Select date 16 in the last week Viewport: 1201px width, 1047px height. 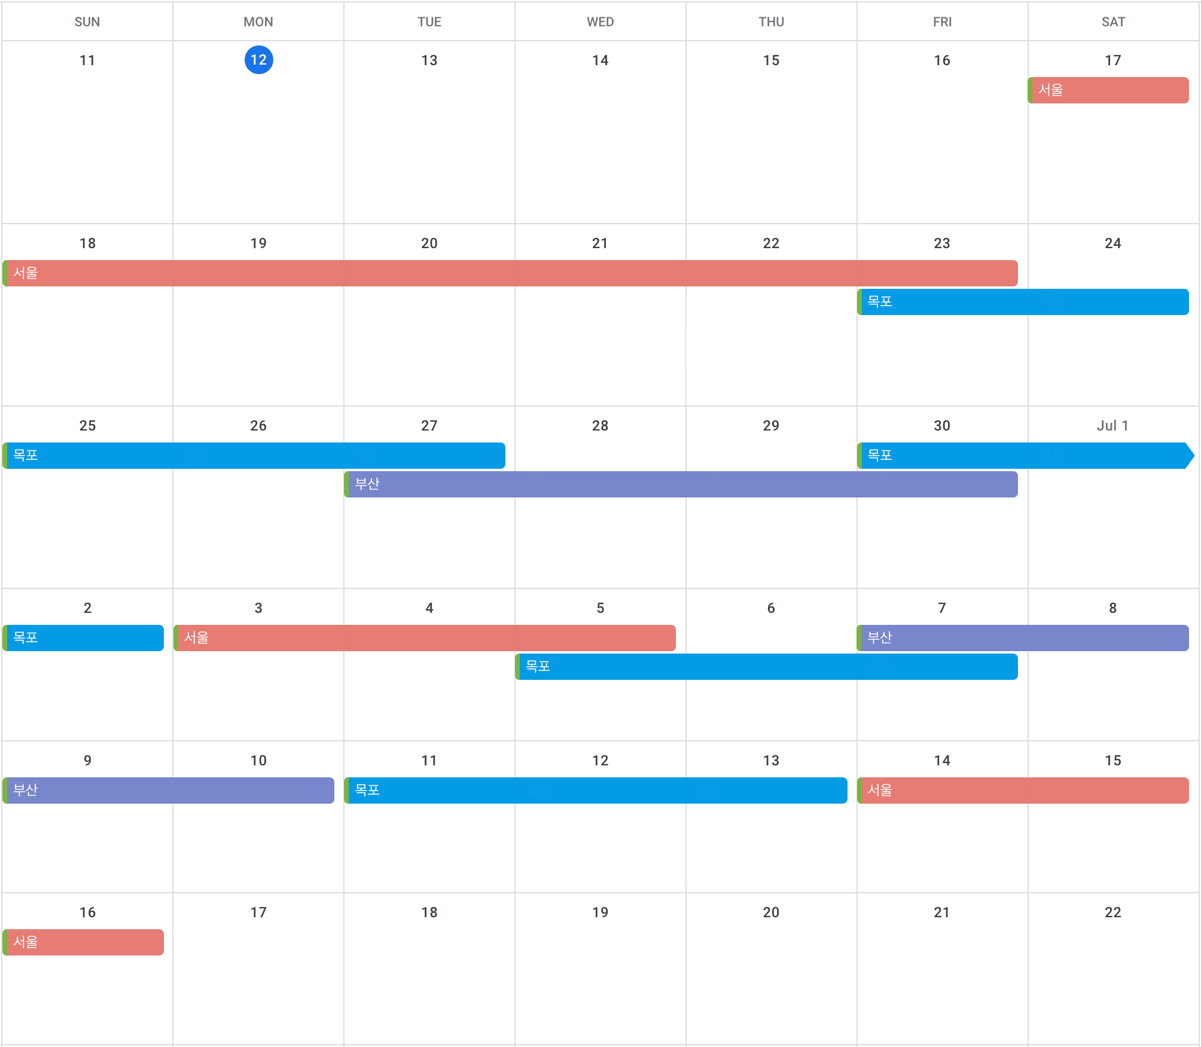87,912
